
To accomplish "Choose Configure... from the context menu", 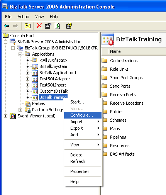I will 83,115.
